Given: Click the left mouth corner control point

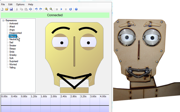Looking at the screenshot, I should tap(58, 75).
